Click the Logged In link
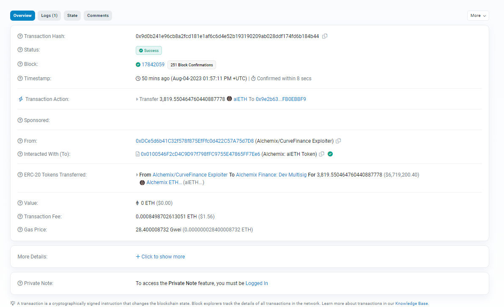The image size is (504, 307). point(256,283)
